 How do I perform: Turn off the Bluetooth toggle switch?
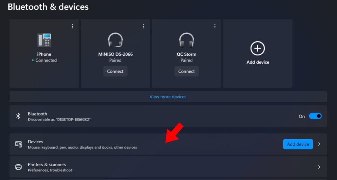pyautogui.click(x=315, y=116)
